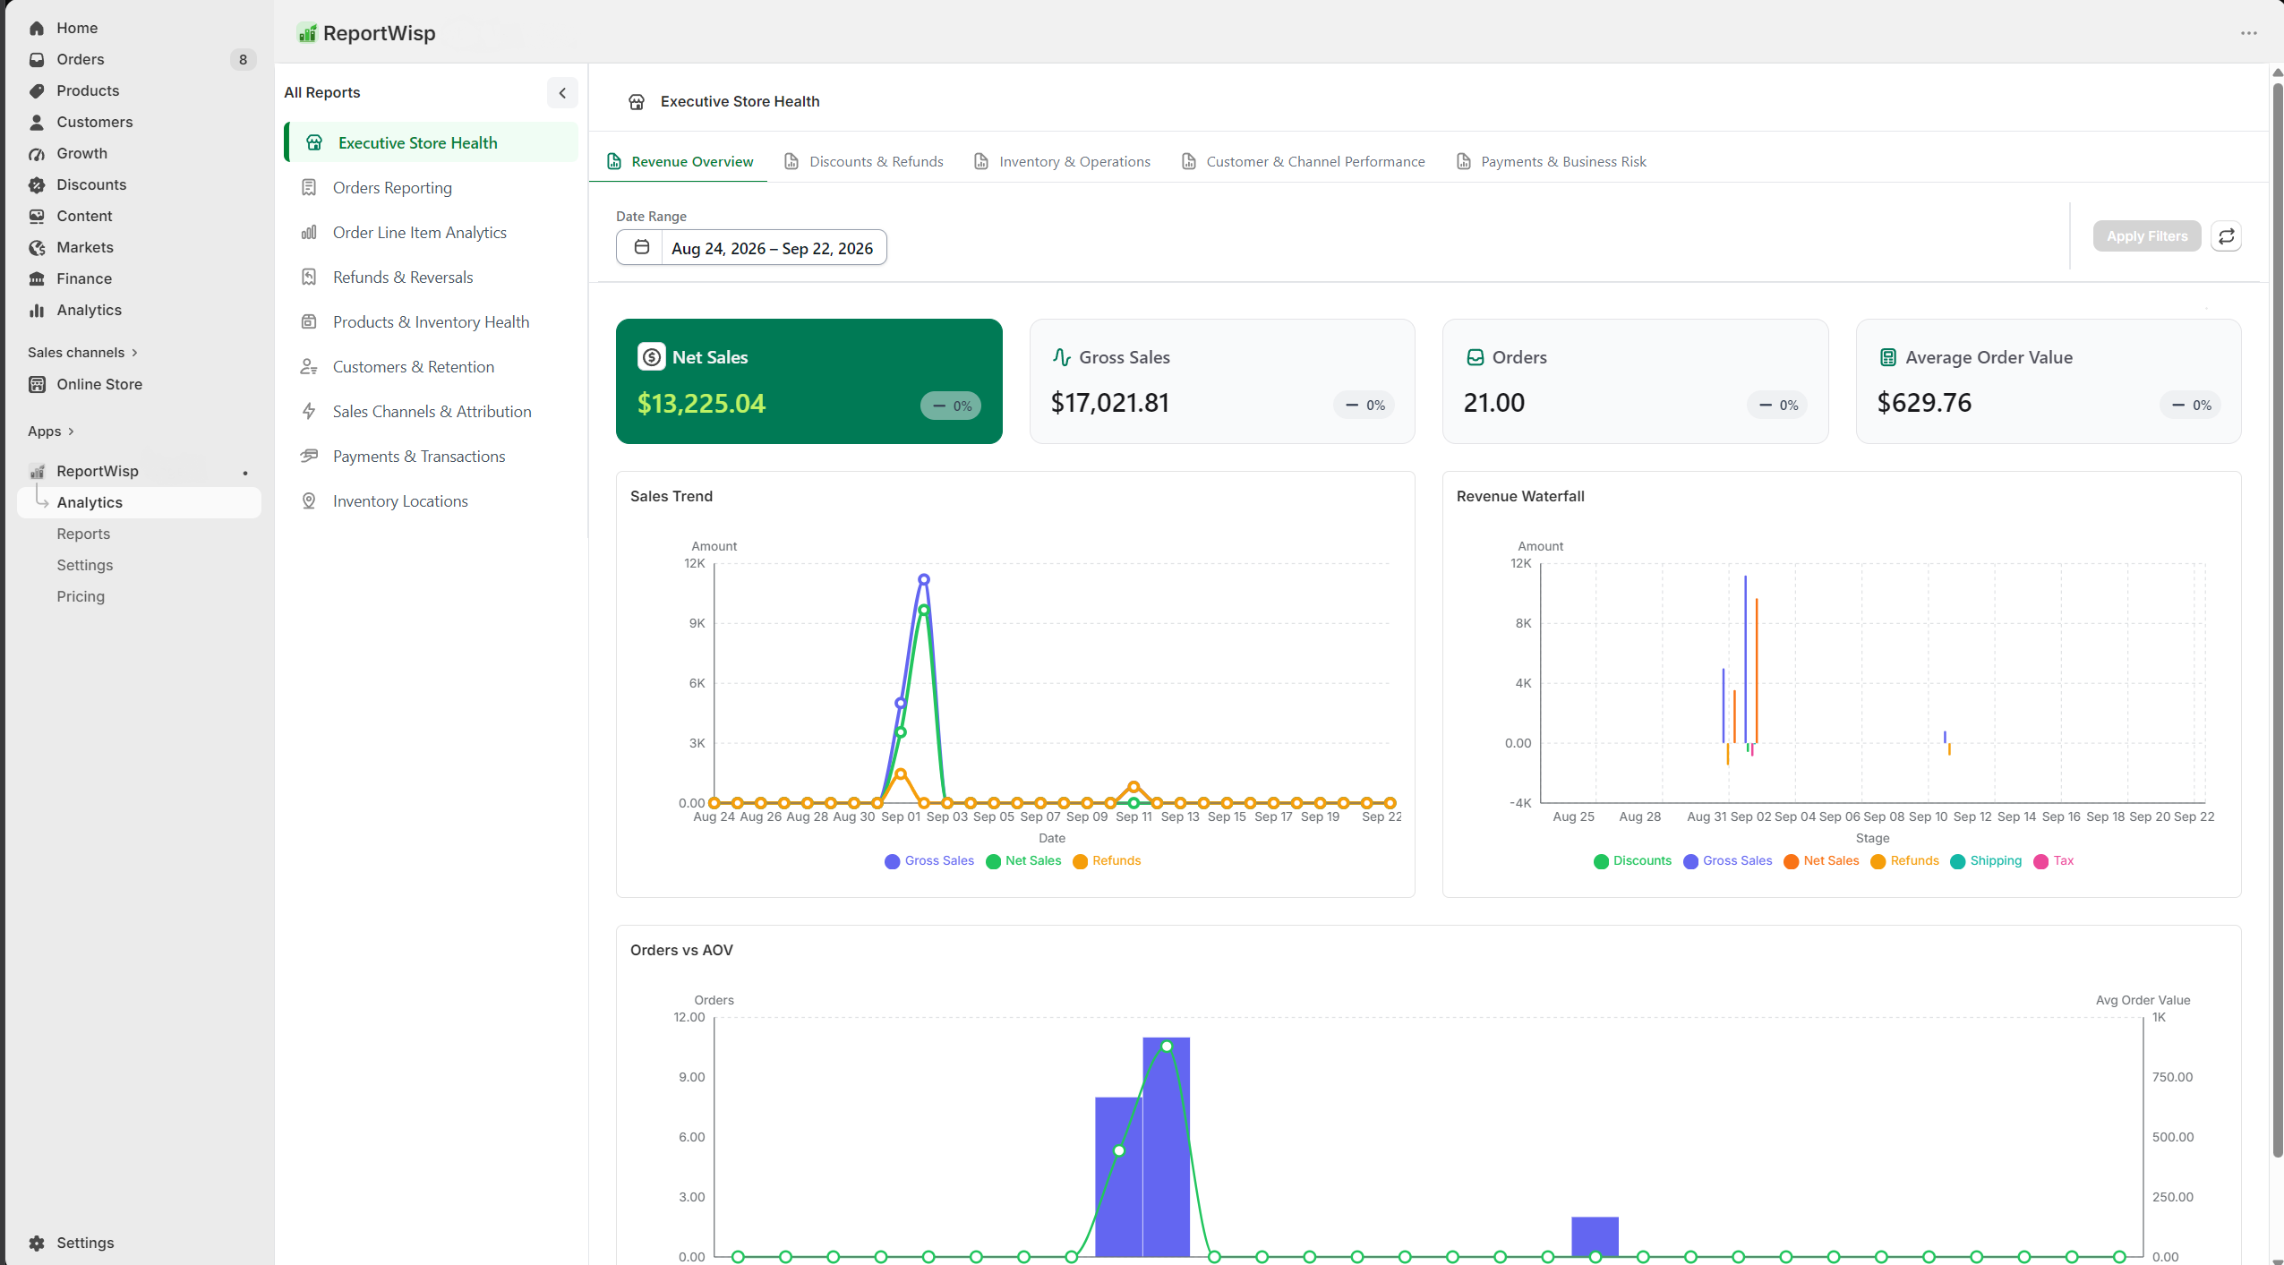Click the store icon beside the Executive Store Health title
This screenshot has width=2284, height=1265.
click(x=637, y=101)
